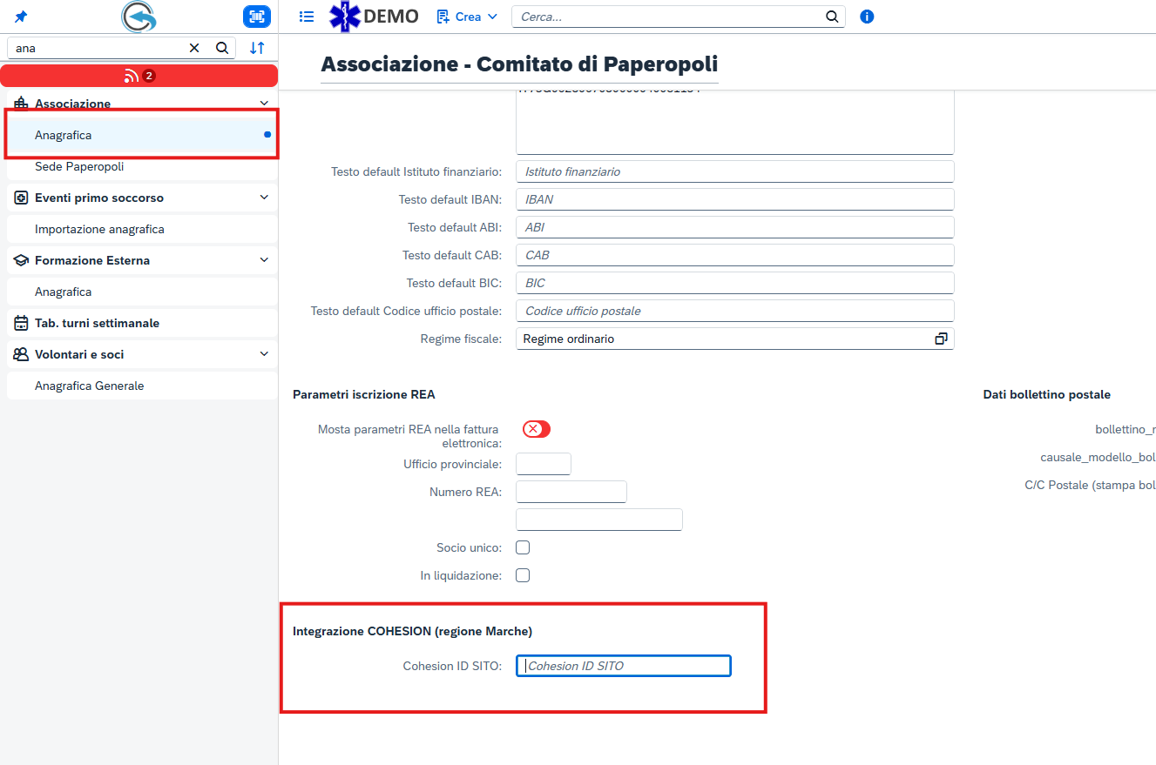Collapse the Eventi primo soccorso group
Image resolution: width=1156 pixels, height=765 pixels.
click(x=265, y=198)
